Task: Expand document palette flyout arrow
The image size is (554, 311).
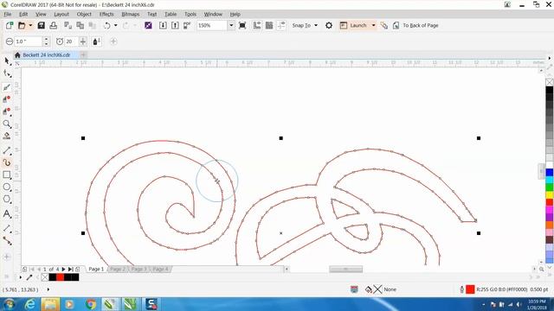Action: pos(21,277)
